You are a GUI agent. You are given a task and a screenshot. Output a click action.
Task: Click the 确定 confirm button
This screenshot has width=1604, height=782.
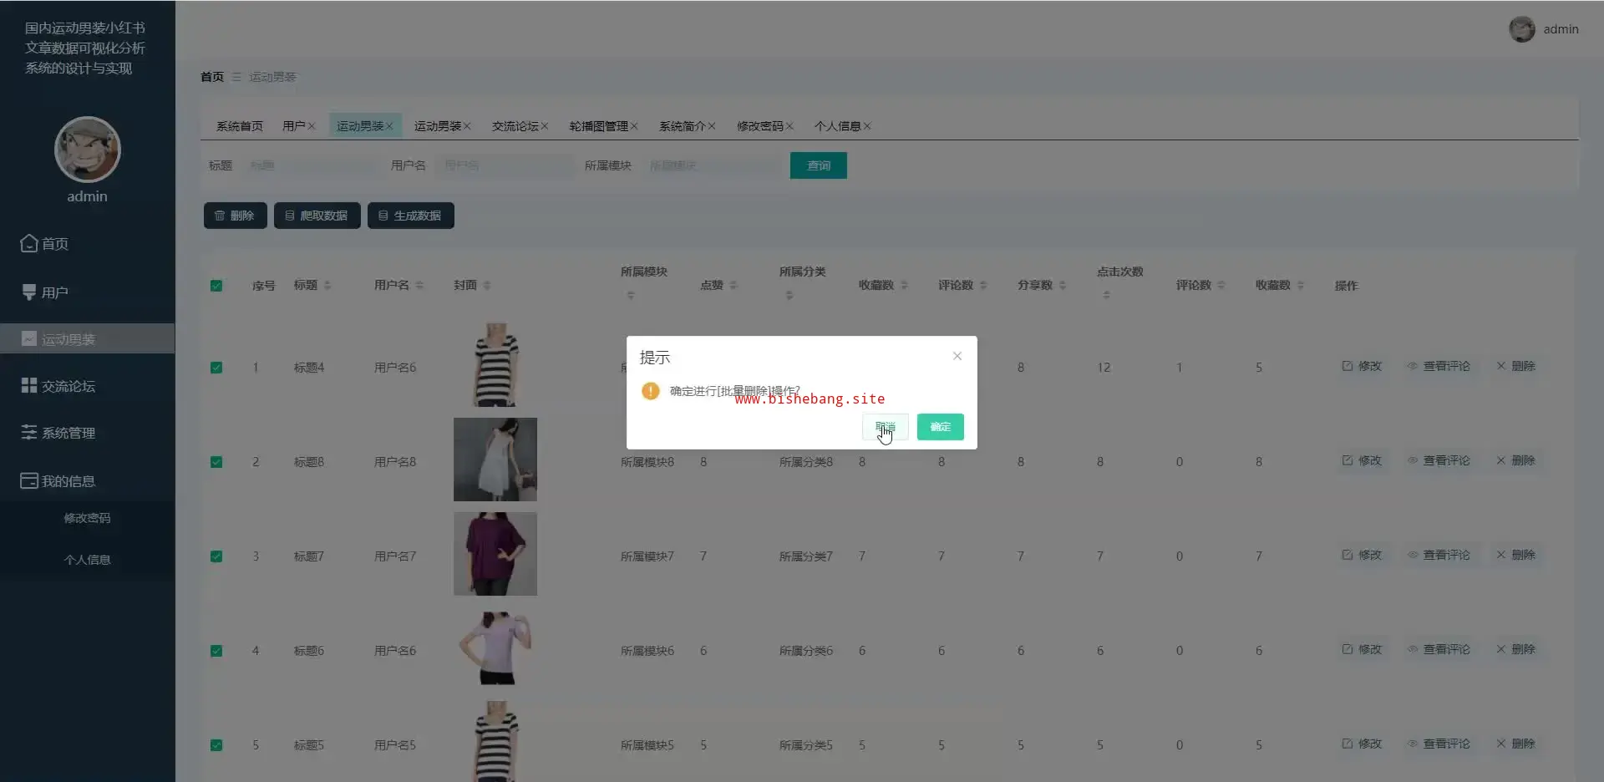[940, 427]
